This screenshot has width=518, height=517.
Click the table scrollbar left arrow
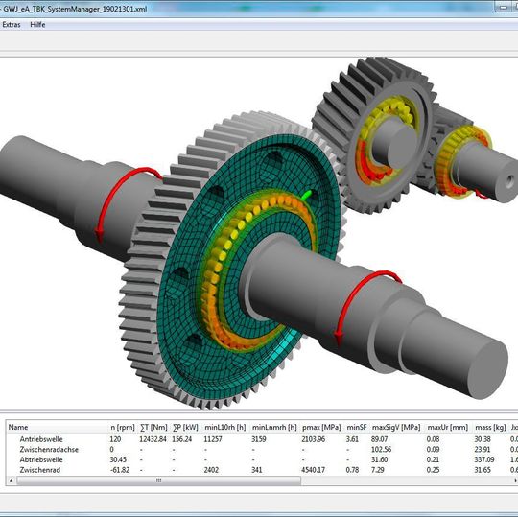12,481
